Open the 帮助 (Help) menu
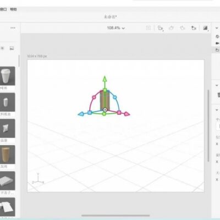Image resolution: width=220 pixels, height=220 pixels. (x=13, y=9)
